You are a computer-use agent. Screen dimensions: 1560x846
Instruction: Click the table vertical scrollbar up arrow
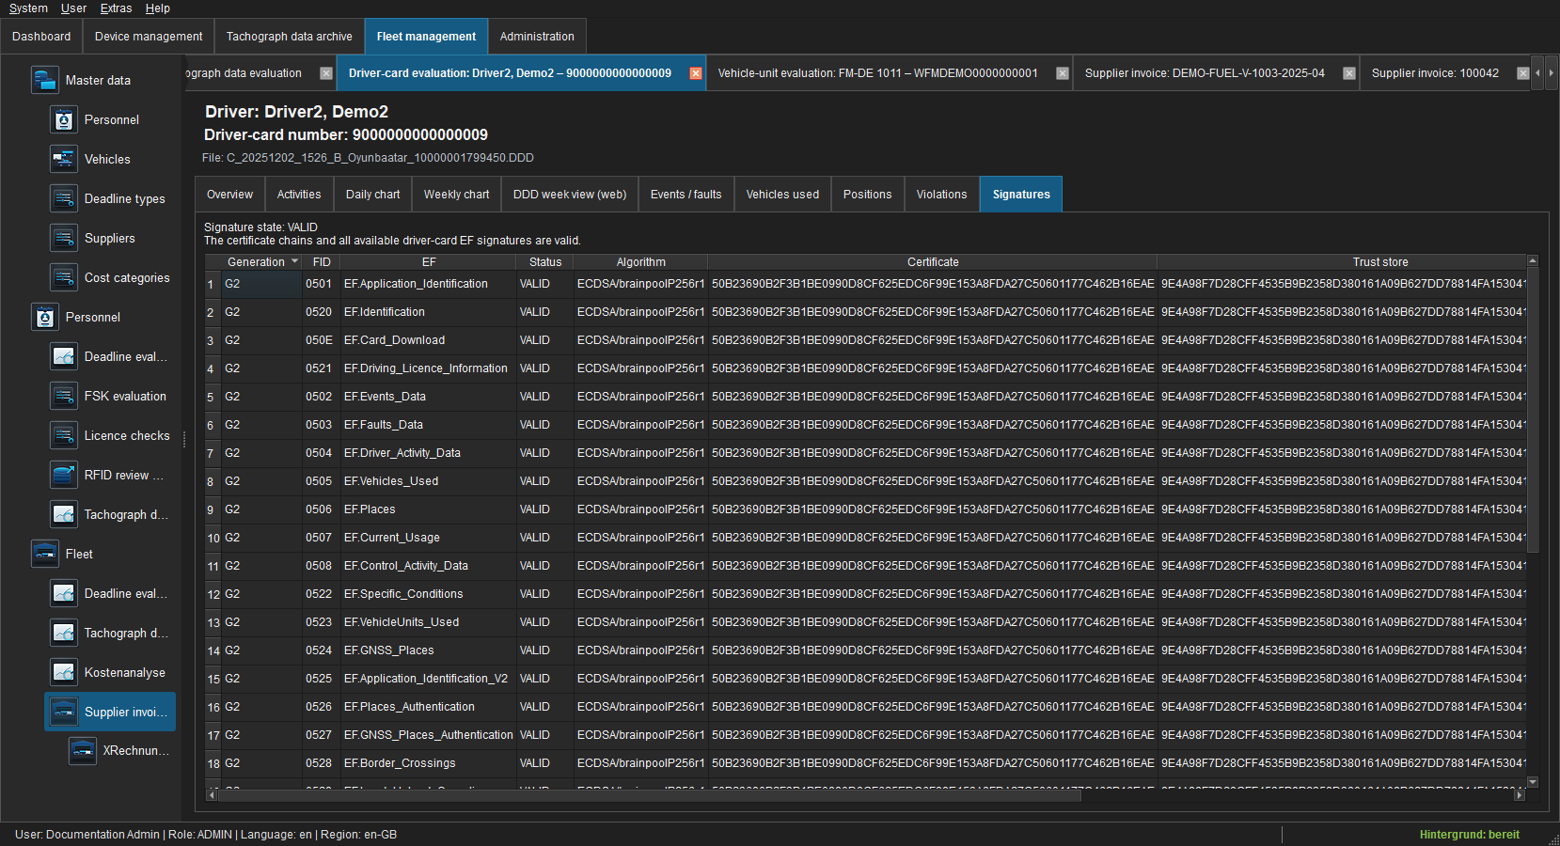coord(1533,260)
